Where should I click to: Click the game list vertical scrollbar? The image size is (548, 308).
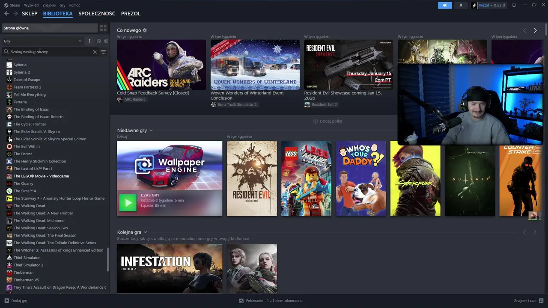108,259
